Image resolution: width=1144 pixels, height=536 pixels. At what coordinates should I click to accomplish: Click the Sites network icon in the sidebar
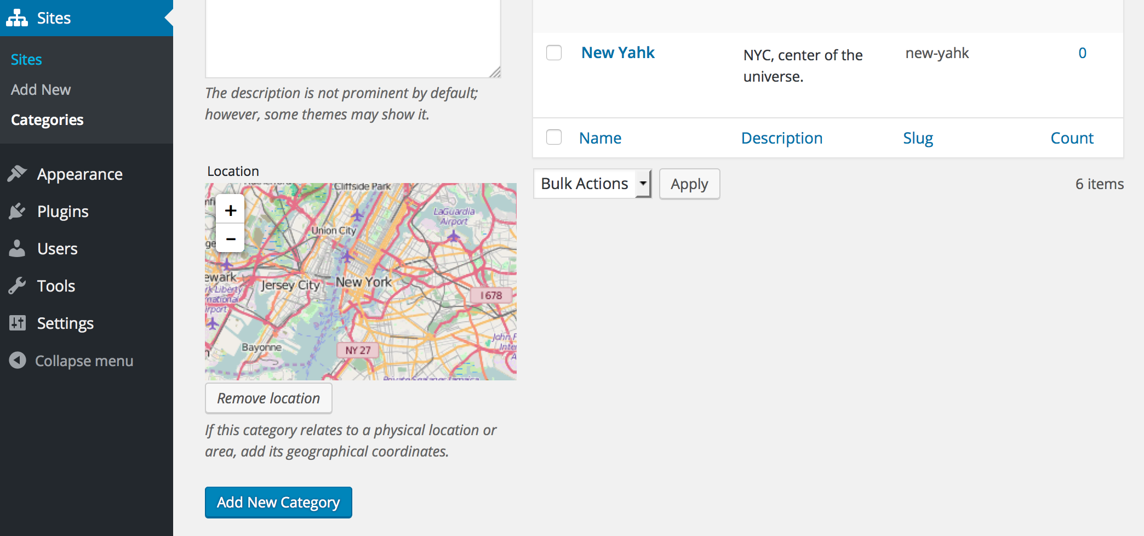(17, 18)
